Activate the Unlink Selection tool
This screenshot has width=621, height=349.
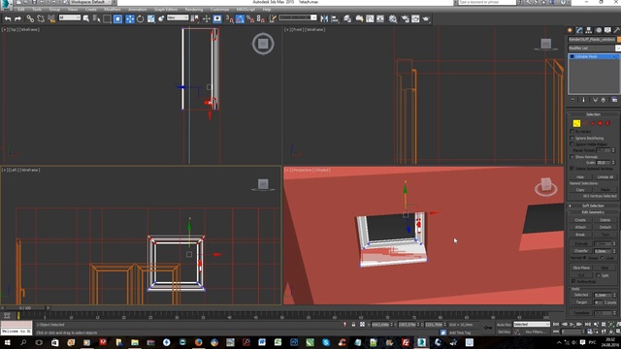(x=41, y=18)
